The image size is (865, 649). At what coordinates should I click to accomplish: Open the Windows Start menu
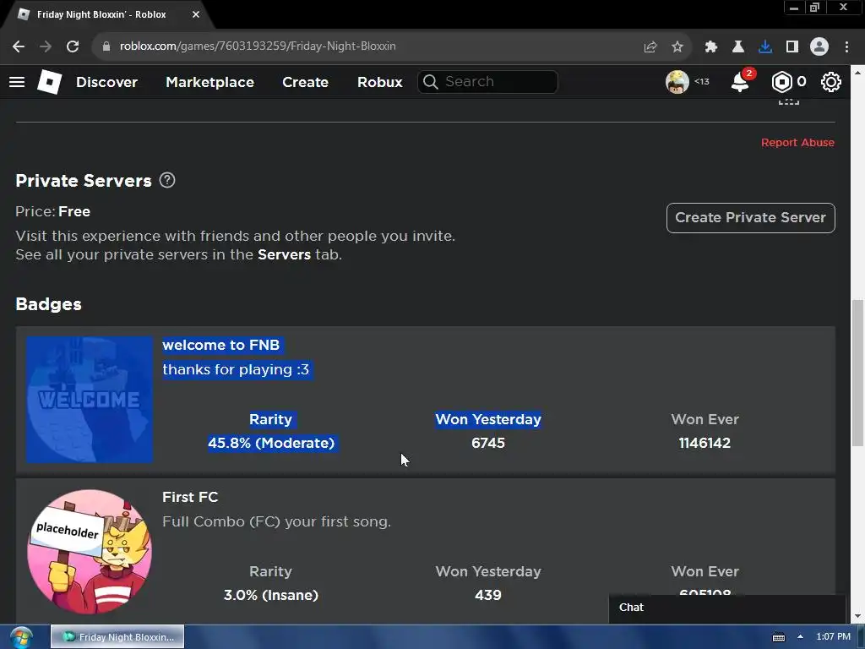[x=21, y=637]
